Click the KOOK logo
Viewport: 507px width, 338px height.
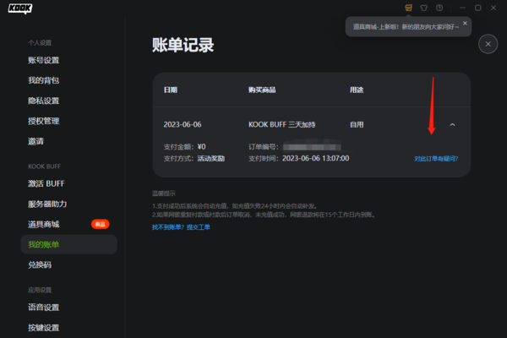point(20,8)
